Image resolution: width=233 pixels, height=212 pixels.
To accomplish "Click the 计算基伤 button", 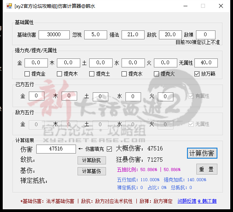I will pos(92,171).
